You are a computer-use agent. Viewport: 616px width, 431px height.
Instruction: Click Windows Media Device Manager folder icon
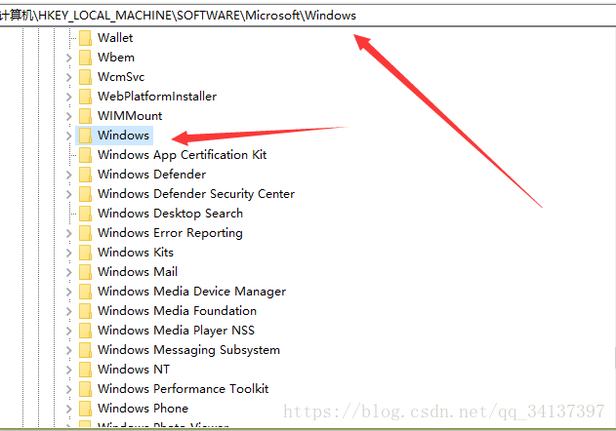click(85, 292)
